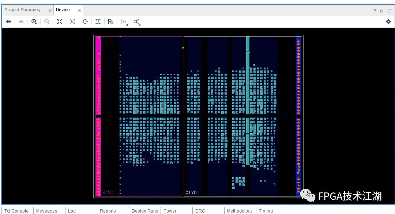Click the Auto-fit Selection crosshair icon
This screenshot has width=395, height=214.
[85, 22]
